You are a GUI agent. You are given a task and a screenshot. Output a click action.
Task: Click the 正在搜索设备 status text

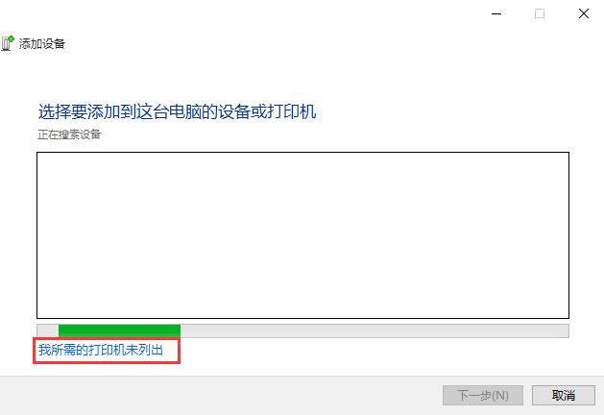[69, 134]
